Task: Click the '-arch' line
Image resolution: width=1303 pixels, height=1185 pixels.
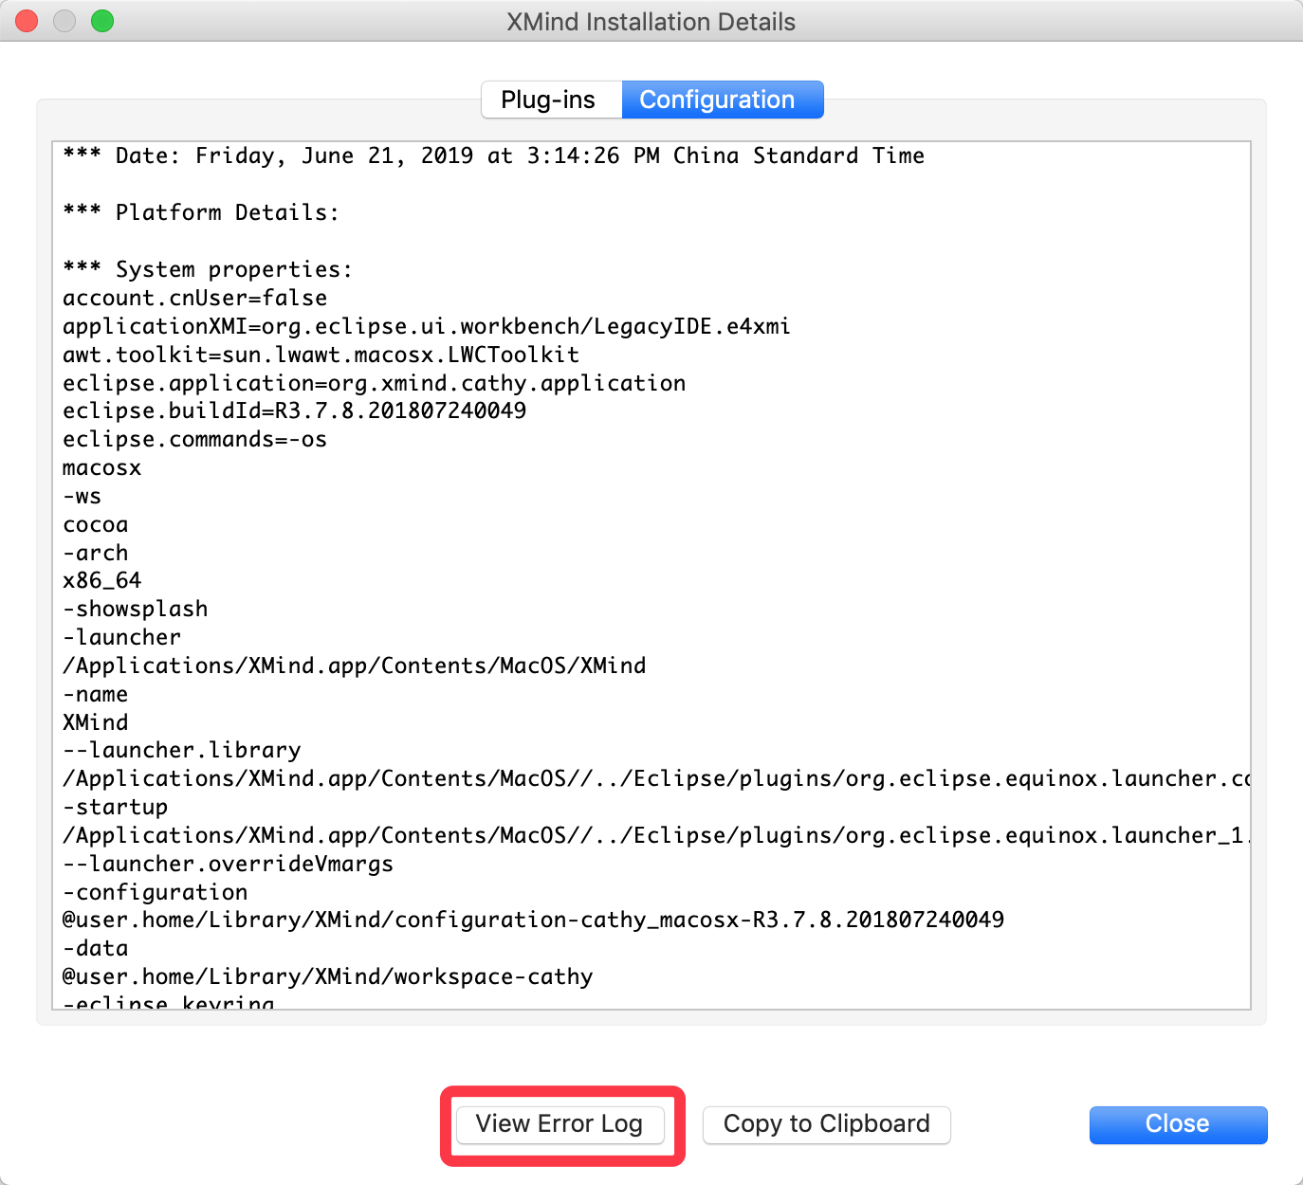Action: (96, 553)
